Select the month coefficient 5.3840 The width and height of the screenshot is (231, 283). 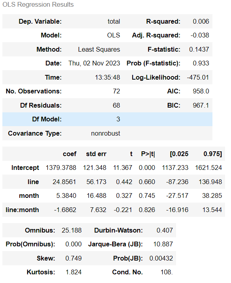click(x=66, y=195)
